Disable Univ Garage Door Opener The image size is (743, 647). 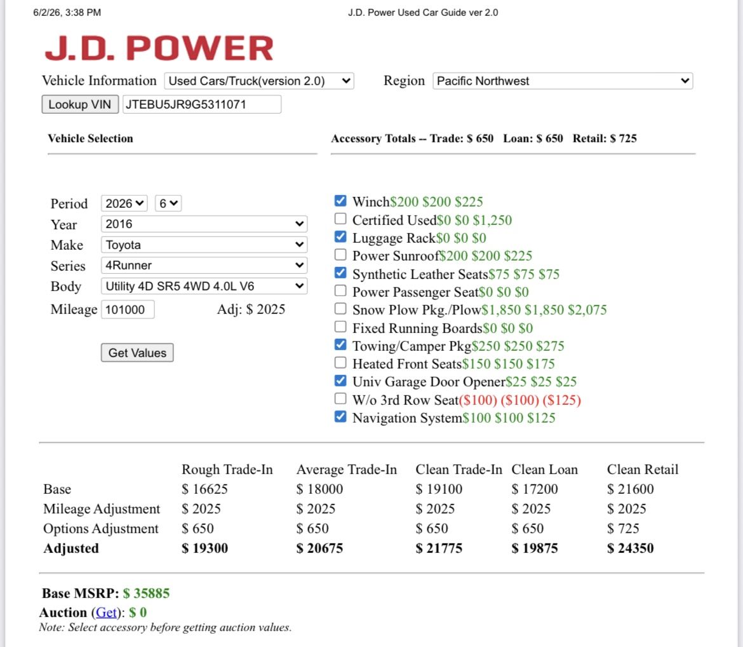[340, 381]
